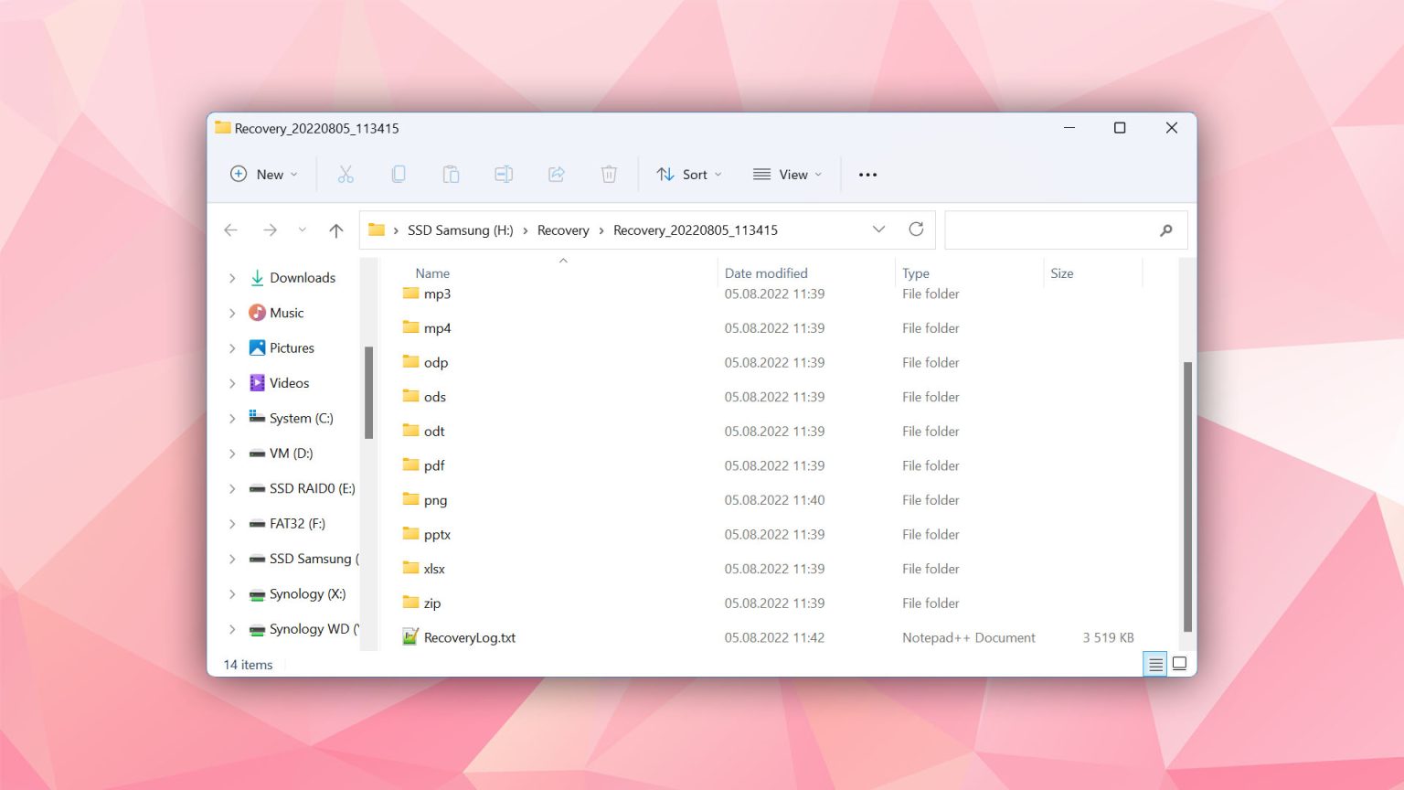Open the Recovery breadcrumb link
Screen dimensions: 1404x790
563,230
